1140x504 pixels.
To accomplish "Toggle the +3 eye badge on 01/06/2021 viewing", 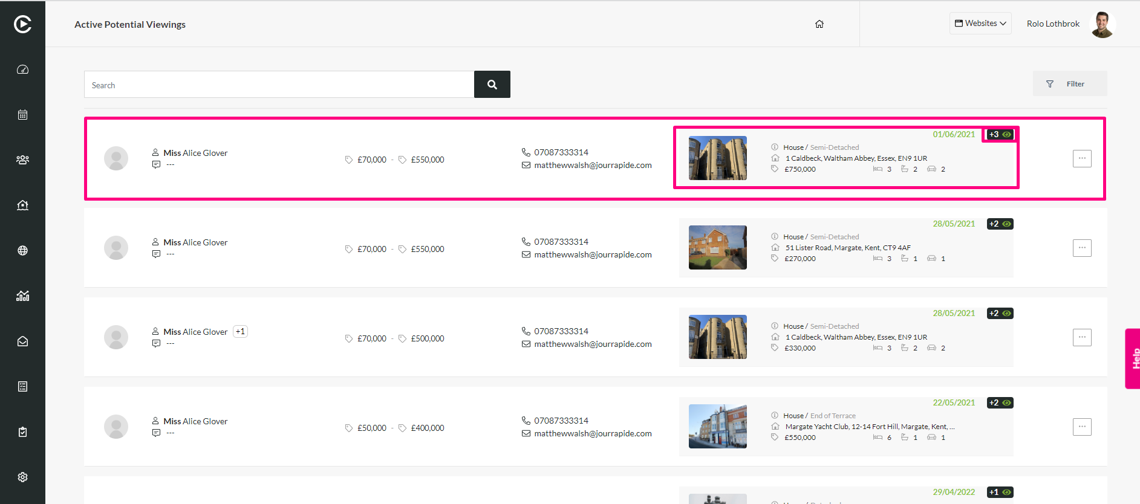I will click(1000, 134).
